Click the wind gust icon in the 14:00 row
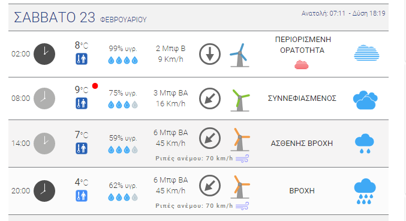The height and width of the screenshot is (221, 406). (x=242, y=158)
